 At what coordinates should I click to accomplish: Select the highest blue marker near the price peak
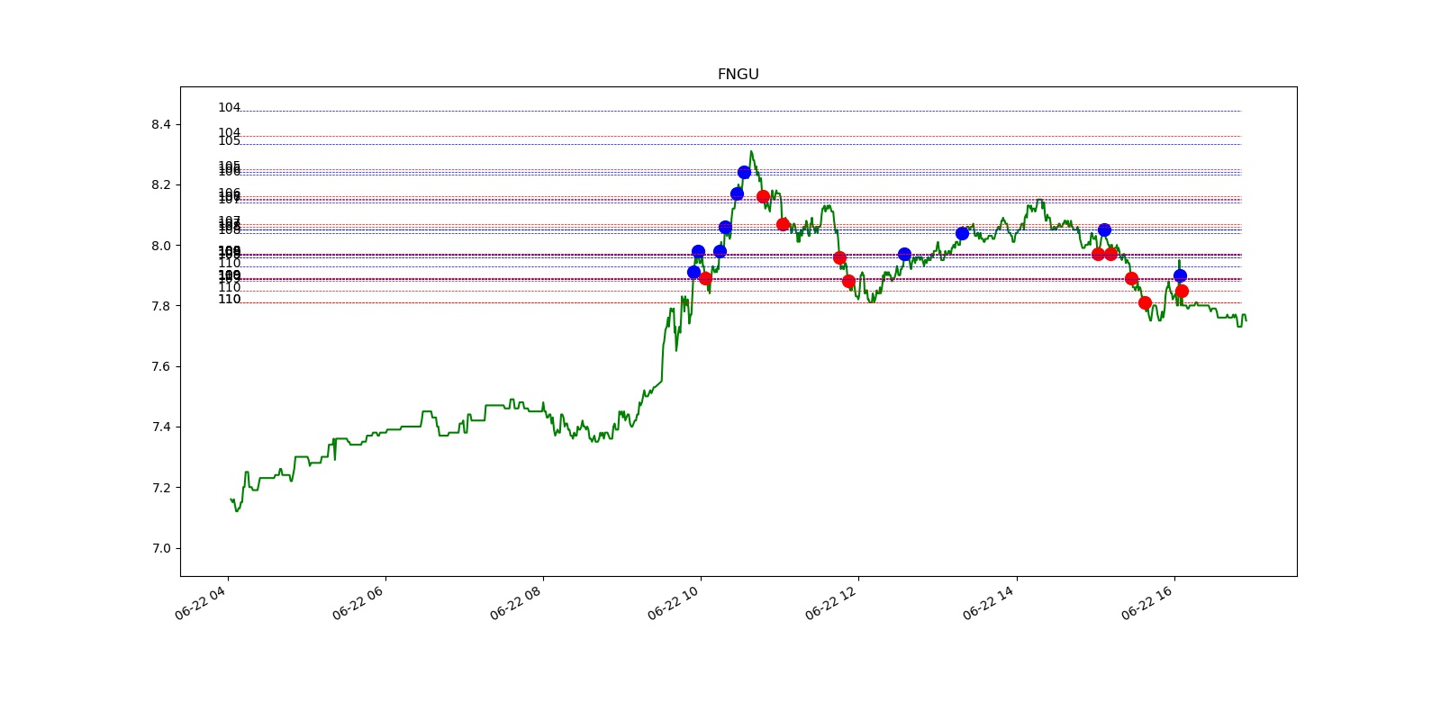pyautogui.click(x=744, y=172)
